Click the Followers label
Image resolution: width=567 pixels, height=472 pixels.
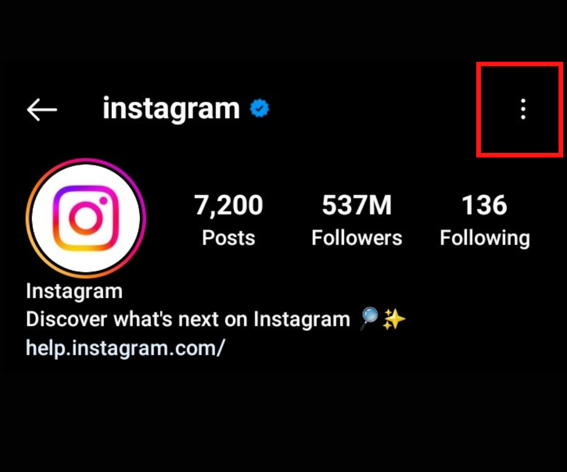pos(357,238)
